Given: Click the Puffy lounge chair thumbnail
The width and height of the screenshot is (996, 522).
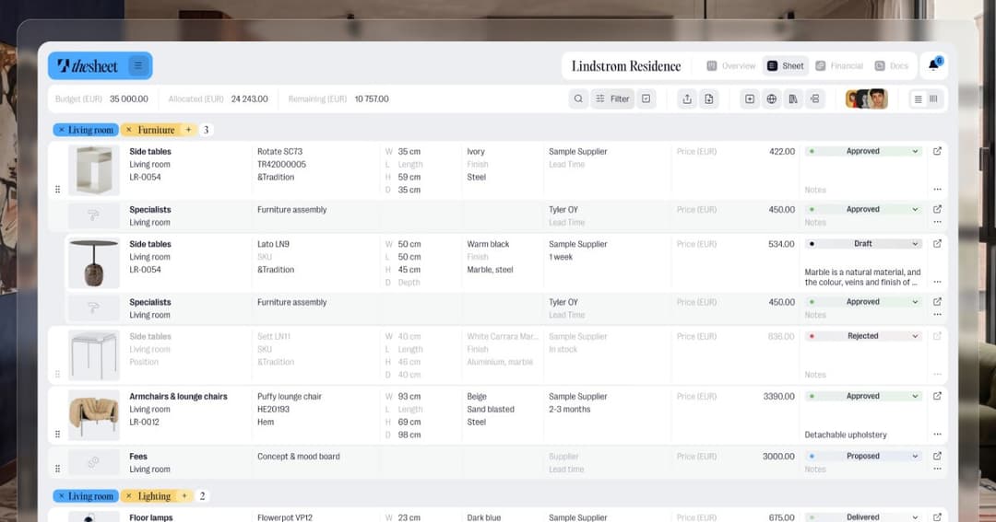Looking at the screenshot, I should (x=93, y=415).
